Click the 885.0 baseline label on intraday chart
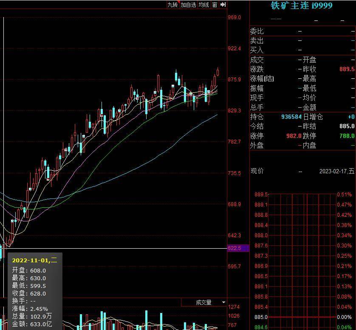 [261, 317]
